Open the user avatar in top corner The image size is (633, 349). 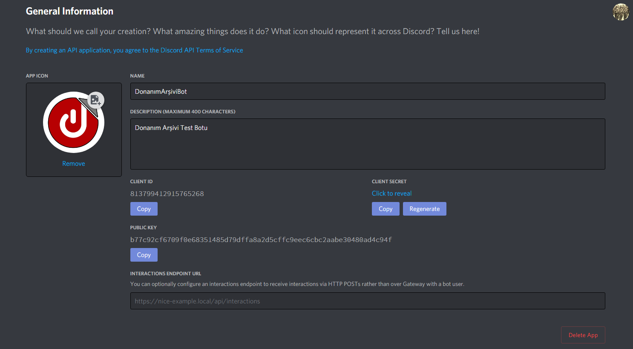click(x=621, y=12)
